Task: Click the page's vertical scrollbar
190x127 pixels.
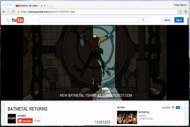Action: tap(188, 23)
